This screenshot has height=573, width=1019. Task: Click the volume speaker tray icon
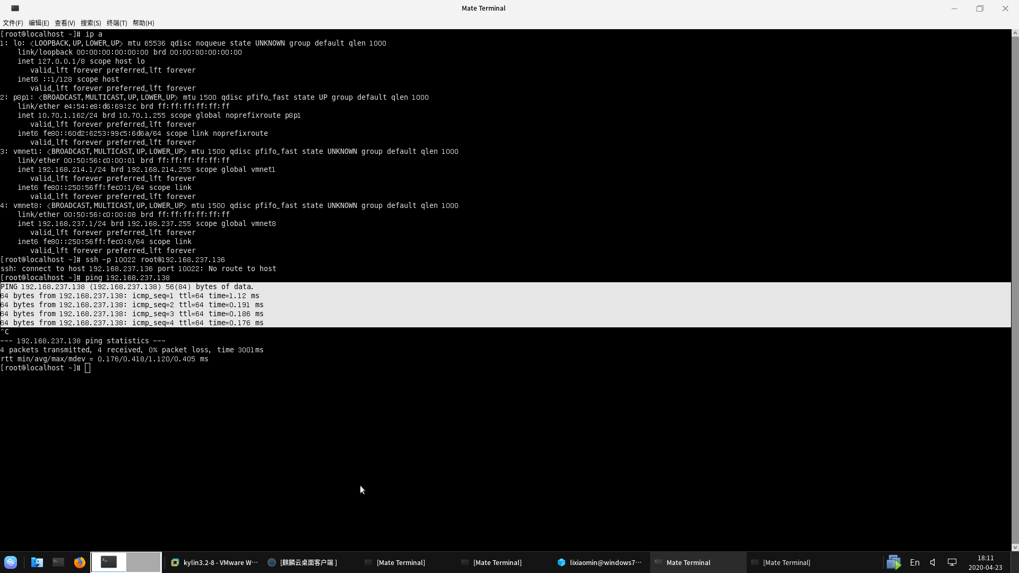pos(933,562)
